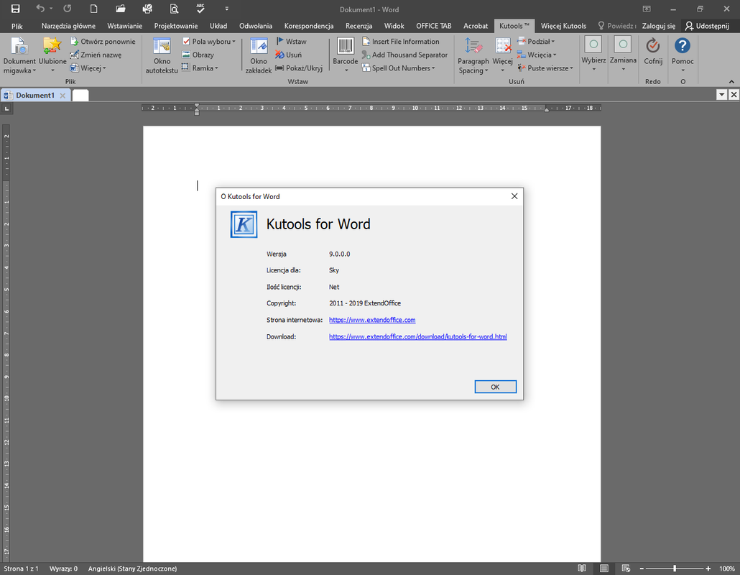Open document tabs list dropdown arrow
The height and width of the screenshot is (575, 740).
(721, 95)
